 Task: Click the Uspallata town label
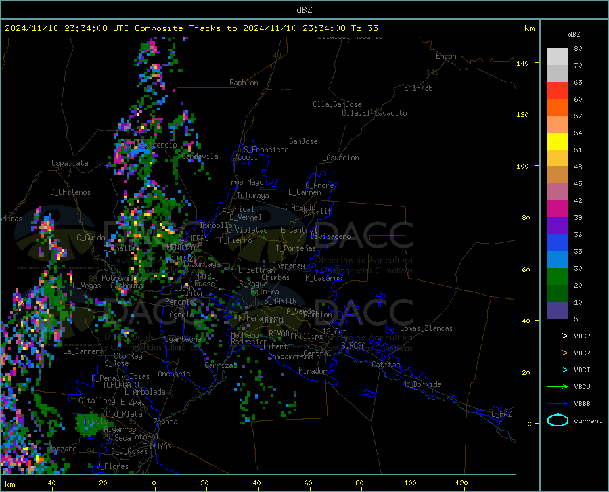[70, 163]
